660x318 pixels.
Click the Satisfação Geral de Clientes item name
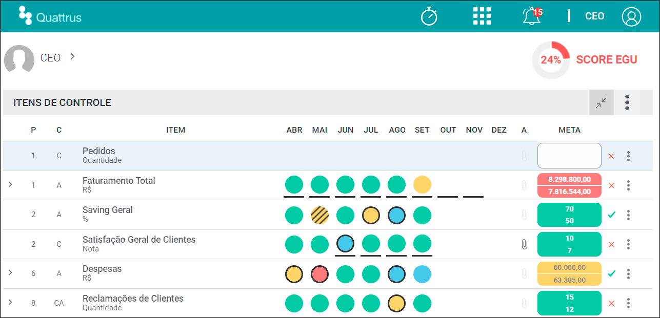point(139,239)
